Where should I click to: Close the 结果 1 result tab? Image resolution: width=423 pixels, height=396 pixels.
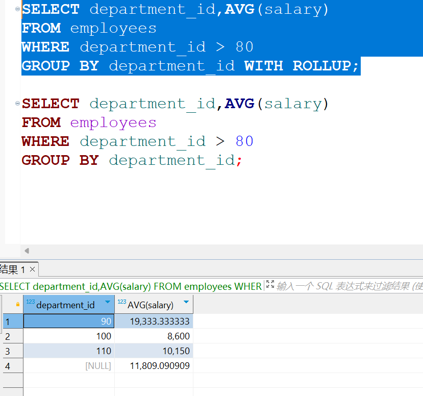point(32,269)
